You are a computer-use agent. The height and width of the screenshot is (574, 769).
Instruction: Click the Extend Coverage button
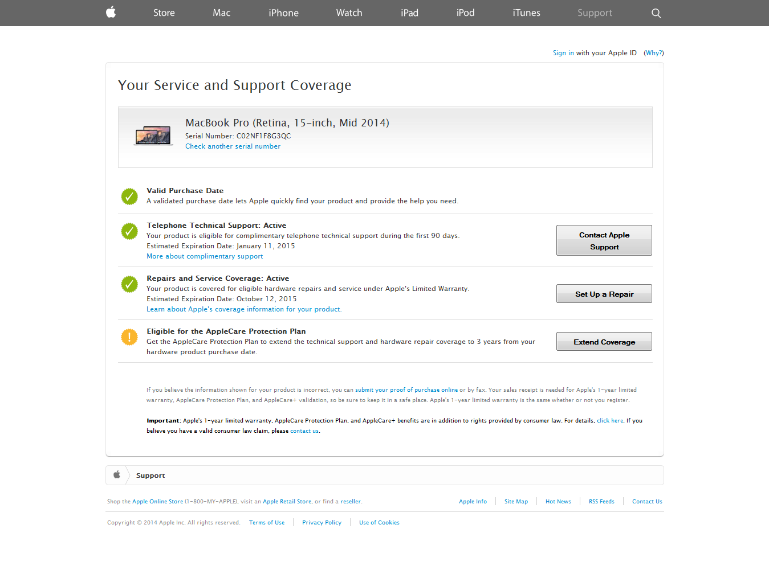pos(604,342)
